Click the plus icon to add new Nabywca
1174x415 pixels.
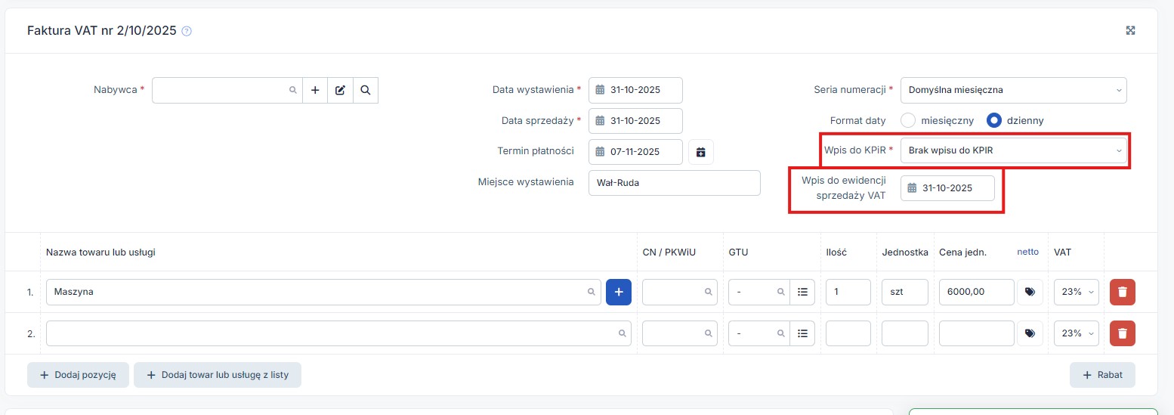(315, 90)
